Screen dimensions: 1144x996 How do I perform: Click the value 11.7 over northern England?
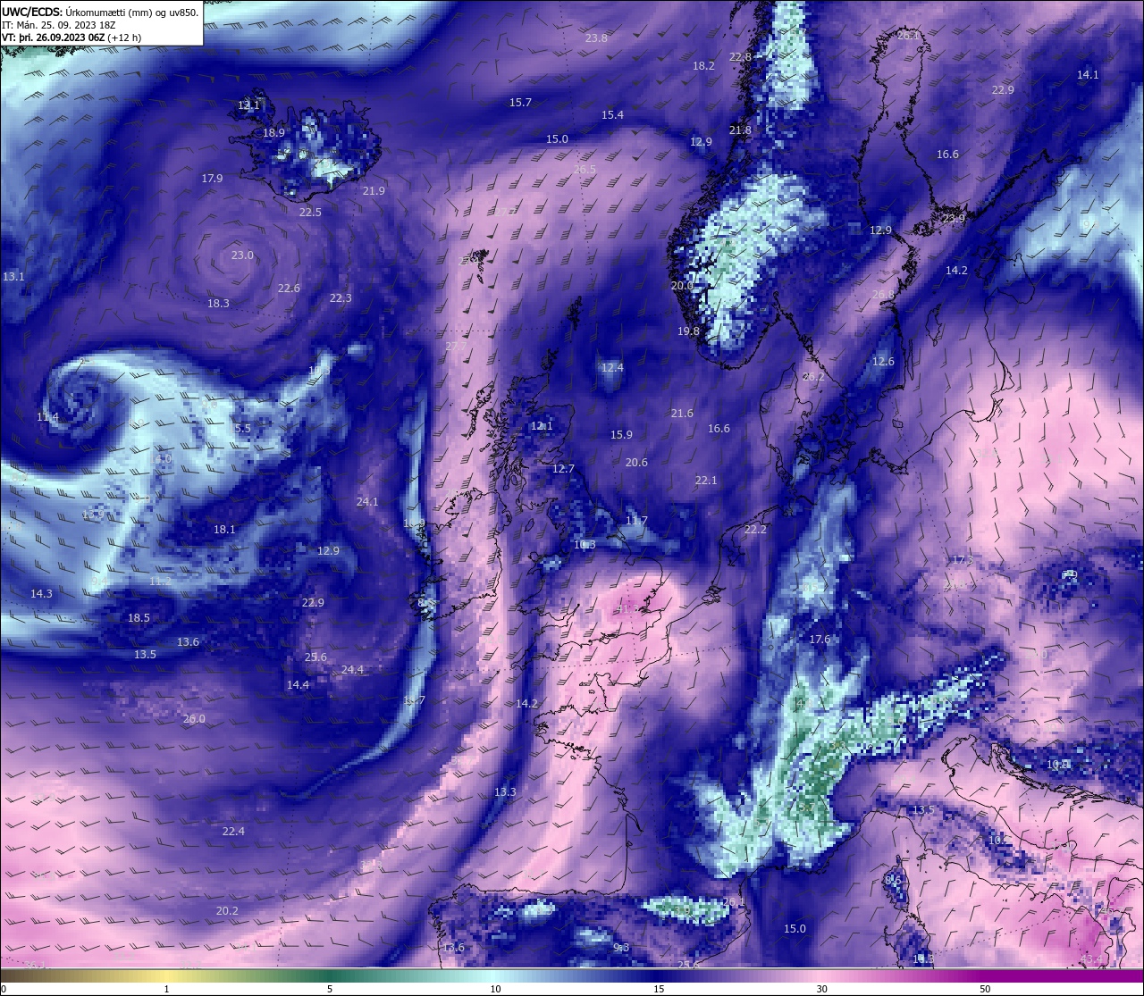coord(636,520)
